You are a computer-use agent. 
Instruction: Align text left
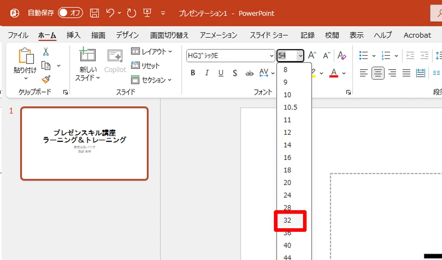point(363,74)
